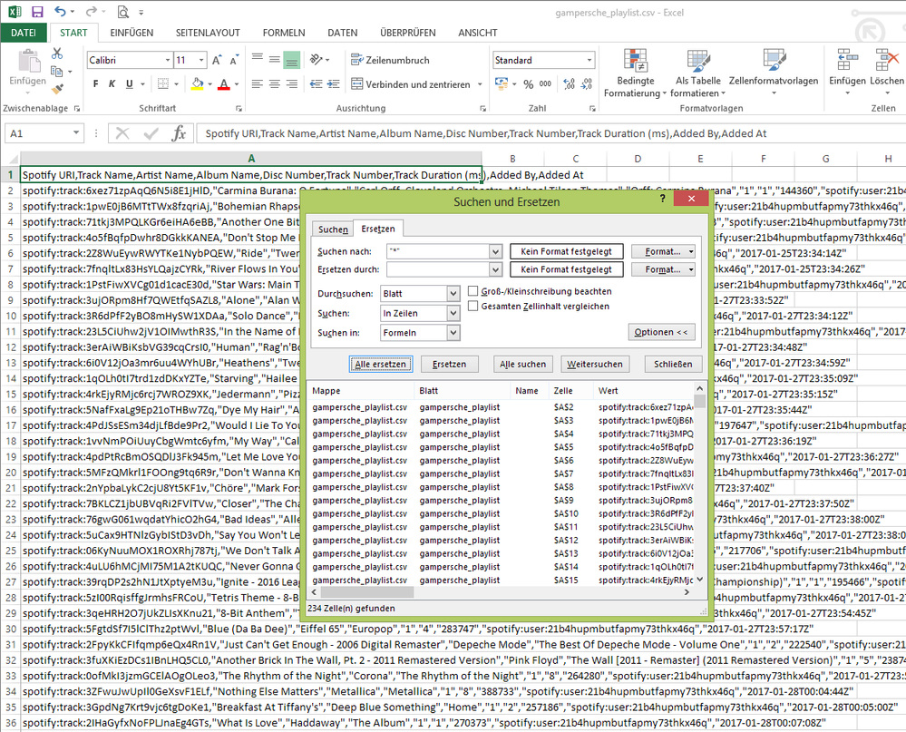This screenshot has width=906, height=732.
Task: Underline text with the U button
Action: [x=129, y=84]
